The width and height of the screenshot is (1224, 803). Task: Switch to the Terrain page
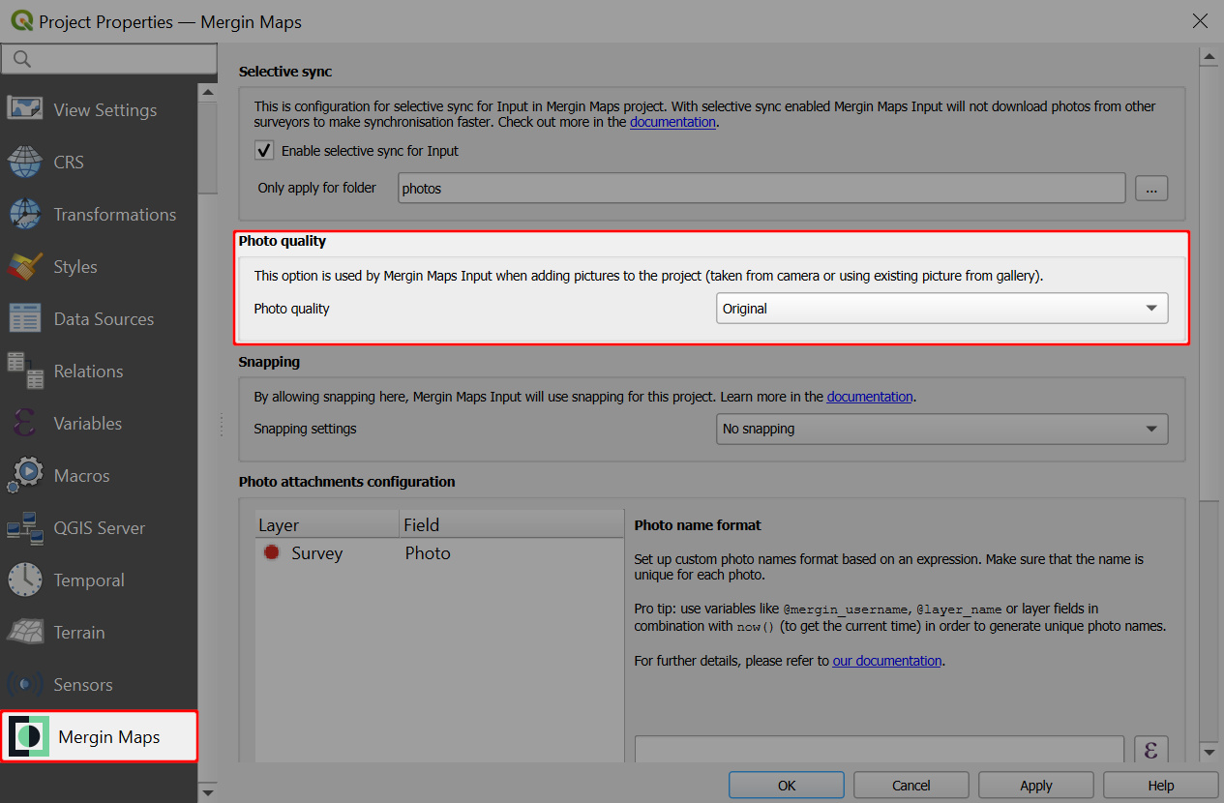pos(99,632)
